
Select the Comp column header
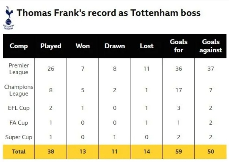point(19,46)
